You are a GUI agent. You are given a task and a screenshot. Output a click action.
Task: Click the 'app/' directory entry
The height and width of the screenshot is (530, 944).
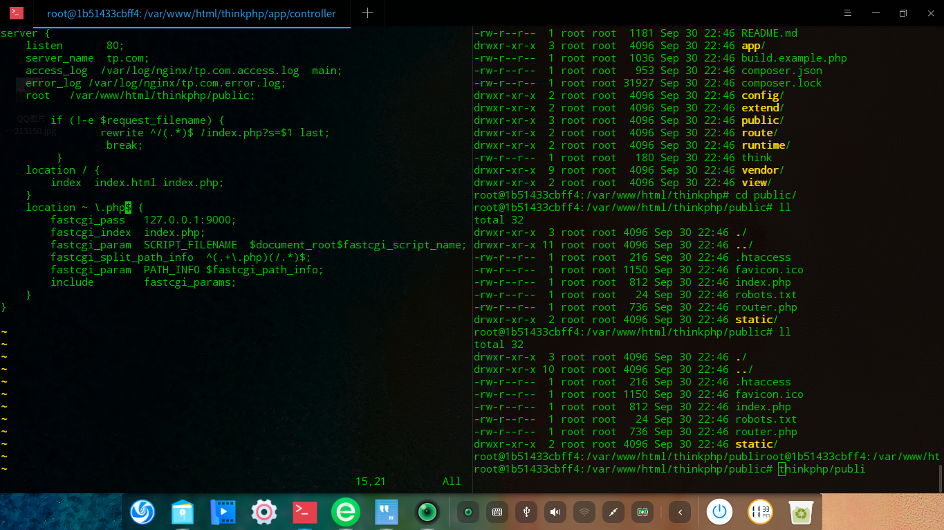[753, 46]
